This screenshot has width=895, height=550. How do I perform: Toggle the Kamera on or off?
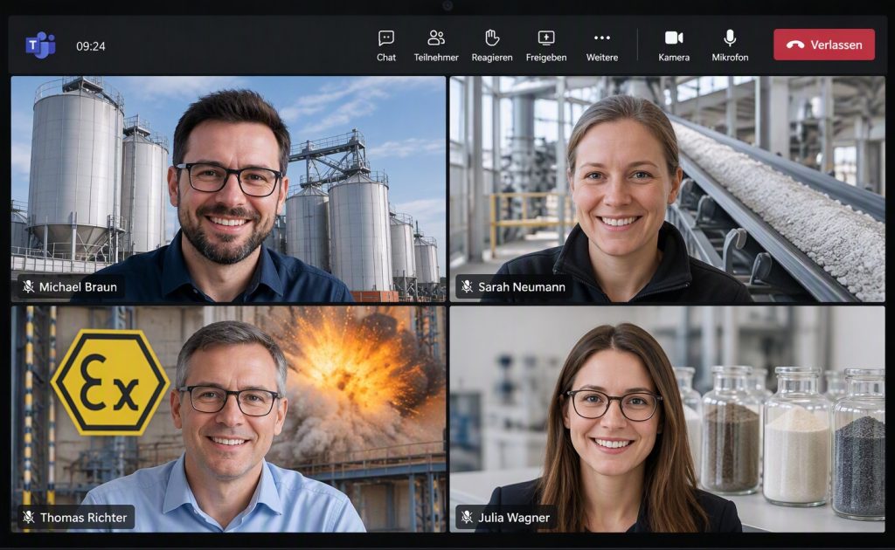[x=674, y=45]
